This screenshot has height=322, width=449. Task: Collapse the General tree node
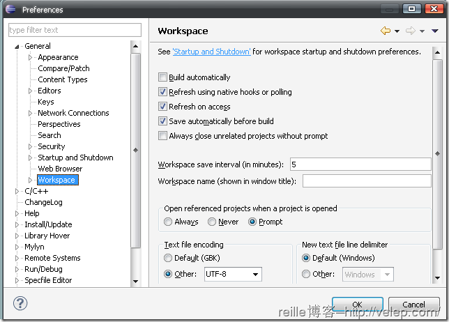(17, 46)
